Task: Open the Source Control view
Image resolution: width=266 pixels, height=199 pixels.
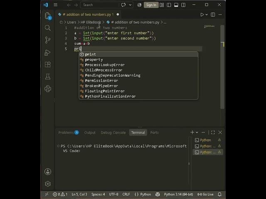Action: tap(48, 40)
